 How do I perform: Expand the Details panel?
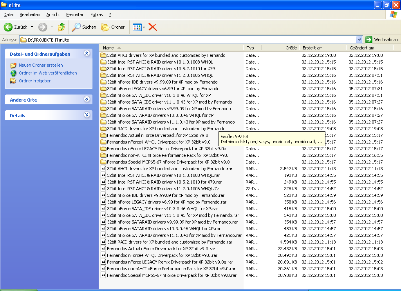click(x=87, y=115)
